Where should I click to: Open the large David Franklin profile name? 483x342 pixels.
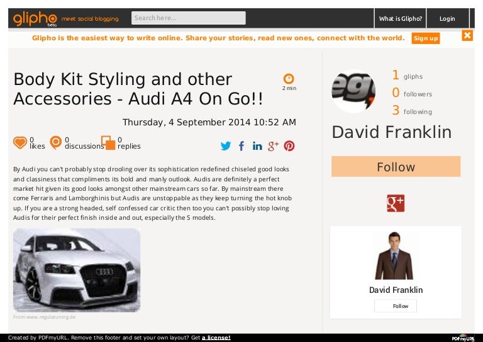click(x=392, y=132)
